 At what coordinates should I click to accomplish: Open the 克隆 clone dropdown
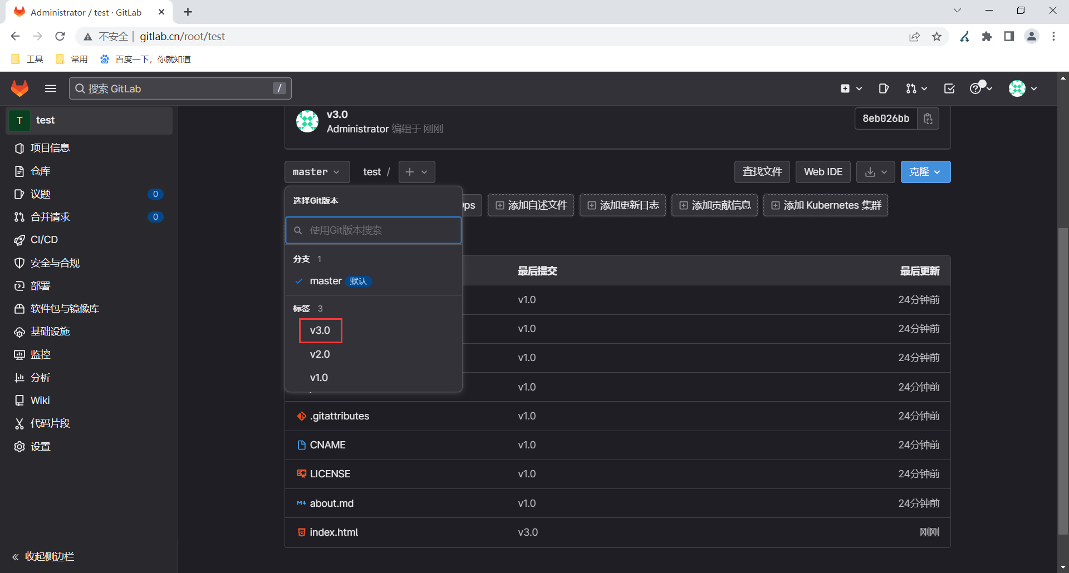click(x=925, y=172)
